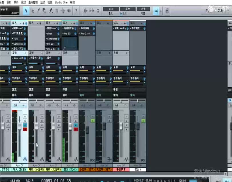Add send on 音乐（大小） channel with plus
Screen dimensions: 232x182
76,53
